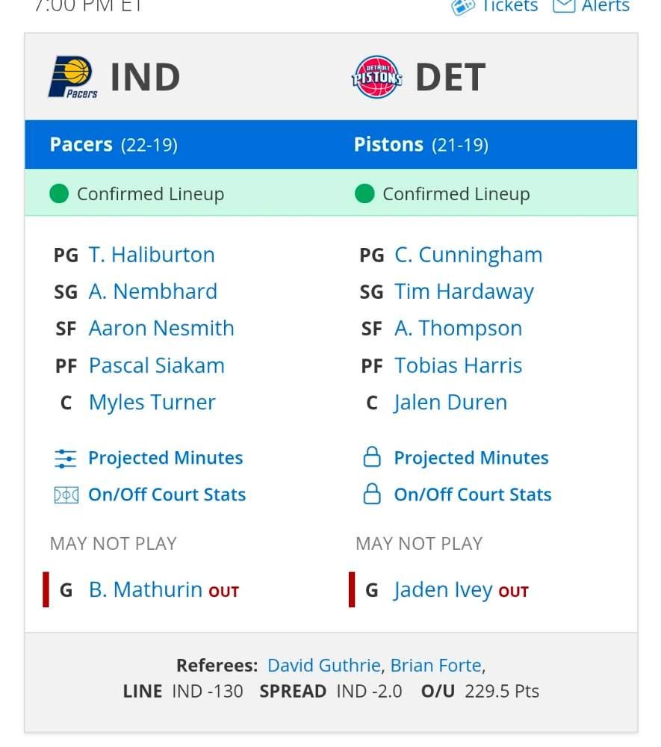Click the lock icon beside Pistons Projected Minutes
This screenshot has height=747, width=661.
tap(371, 458)
